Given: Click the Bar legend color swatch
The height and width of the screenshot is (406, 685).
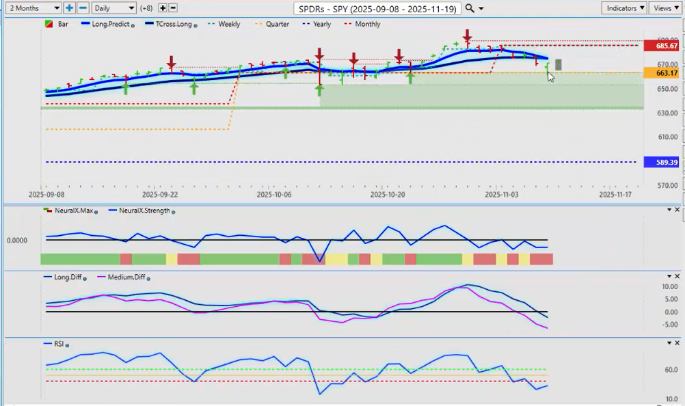Looking at the screenshot, I should pyautogui.click(x=48, y=24).
